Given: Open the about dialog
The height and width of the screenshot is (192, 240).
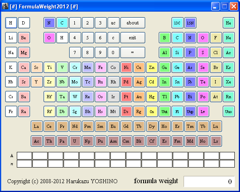Looking at the screenshot, I should pos(133,23).
